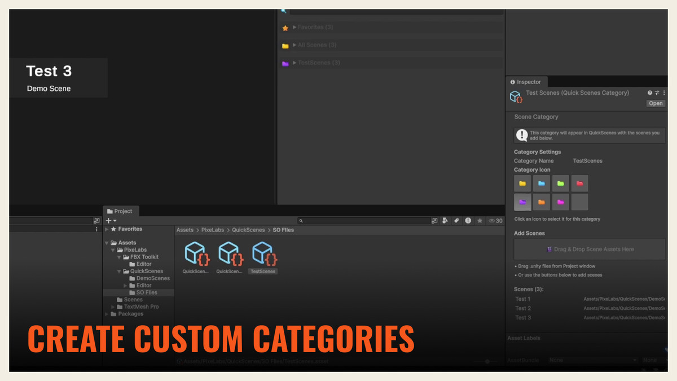Switch to the Inspector tab
The height and width of the screenshot is (381, 677).
coord(526,82)
